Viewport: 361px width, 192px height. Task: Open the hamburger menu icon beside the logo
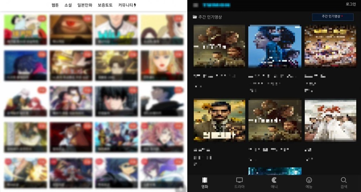coord(195,5)
